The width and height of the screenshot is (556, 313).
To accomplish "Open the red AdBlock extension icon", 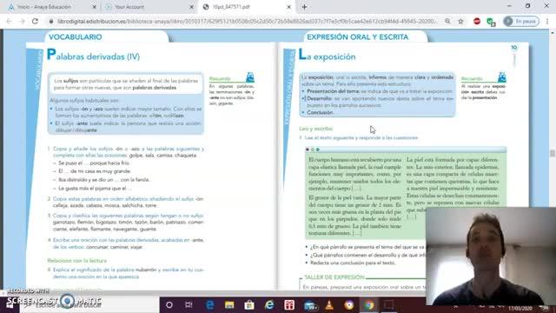I will [477, 21].
